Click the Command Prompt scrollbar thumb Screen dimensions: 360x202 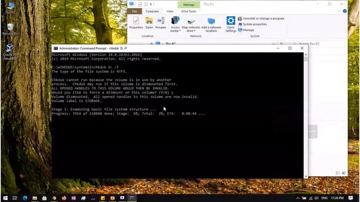click(x=305, y=59)
